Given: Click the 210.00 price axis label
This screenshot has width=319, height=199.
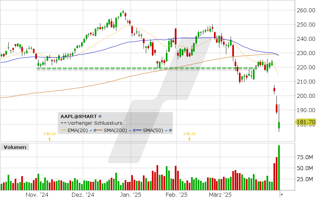Looking at the screenshot, I should 306,82.
